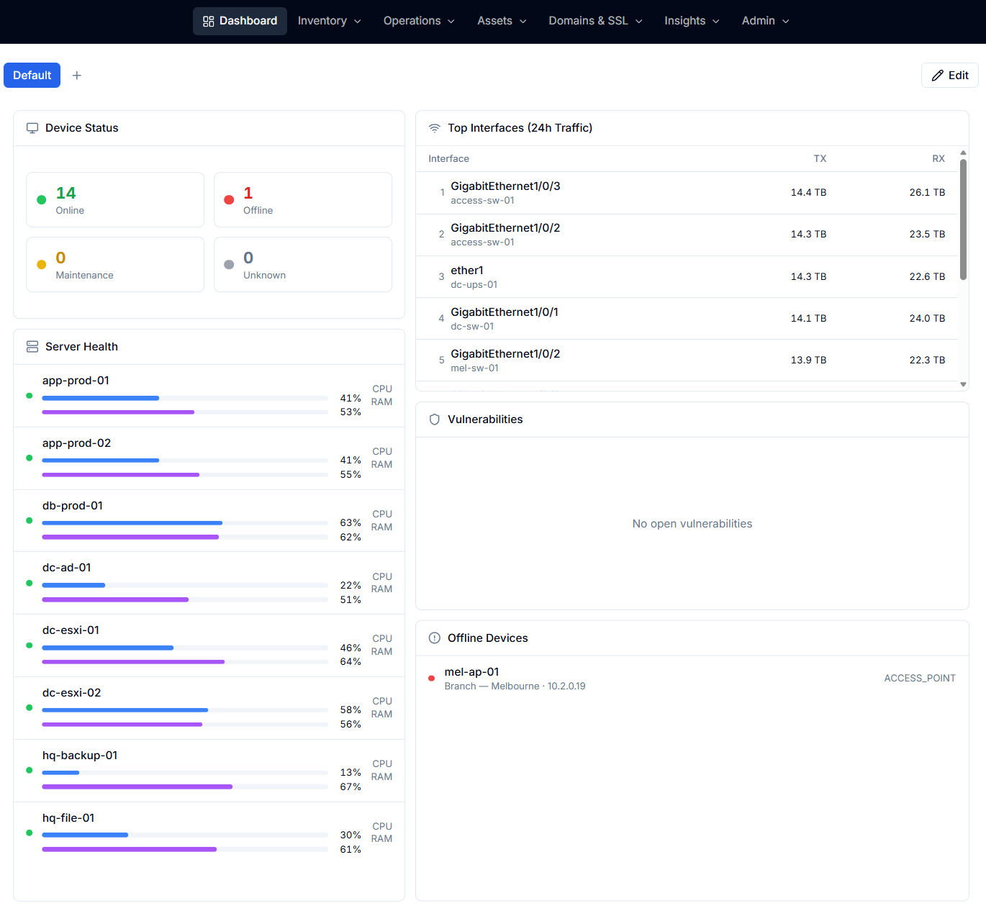Viewport: 986px width, 911px height.
Task: Click the yellow Maintenance status dot
Action: pyautogui.click(x=42, y=265)
